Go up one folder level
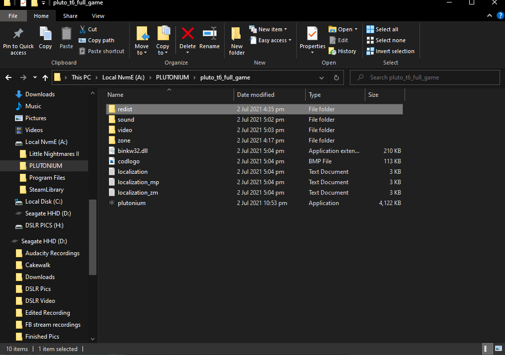 coord(45,77)
